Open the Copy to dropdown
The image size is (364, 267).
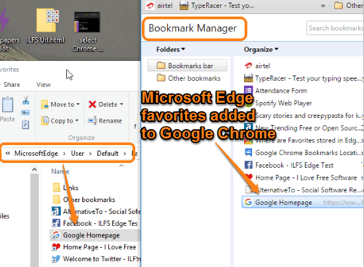[x=60, y=121]
